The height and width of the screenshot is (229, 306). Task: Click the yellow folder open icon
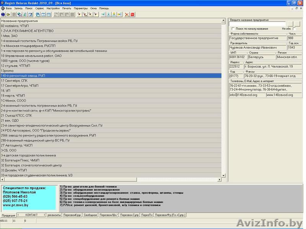(x=8, y=15)
